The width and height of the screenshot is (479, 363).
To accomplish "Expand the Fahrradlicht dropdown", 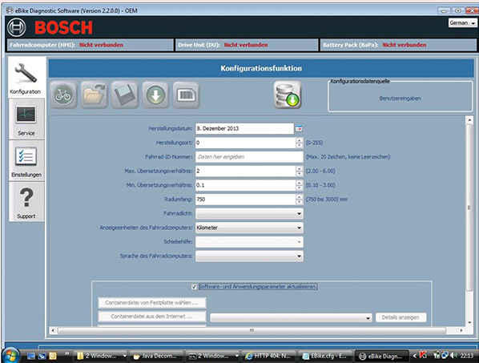I will pos(249,214).
